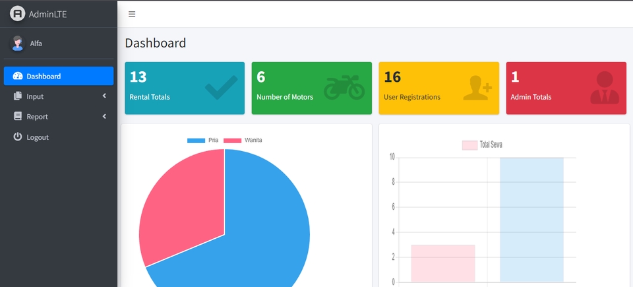Toggle the Wanita legend item
Image resolution: width=633 pixels, height=287 pixels.
point(243,141)
